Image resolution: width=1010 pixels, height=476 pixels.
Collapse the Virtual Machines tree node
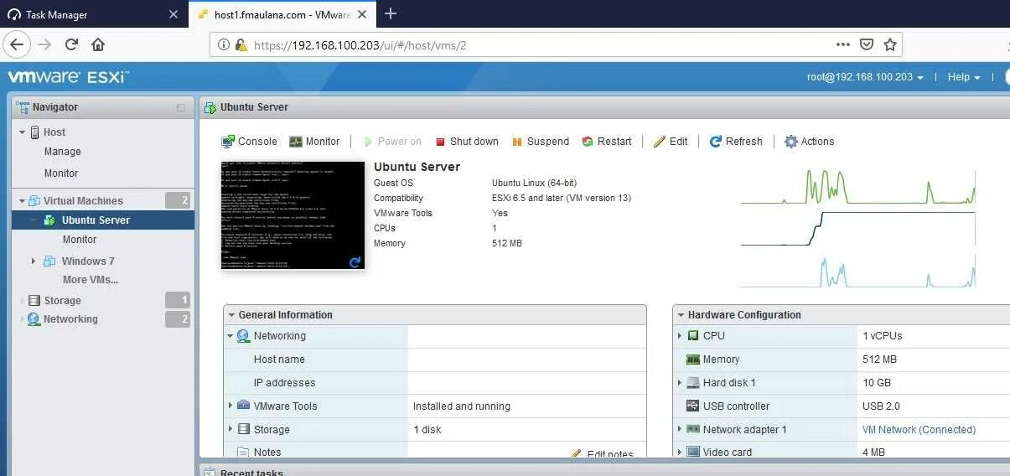tap(23, 201)
